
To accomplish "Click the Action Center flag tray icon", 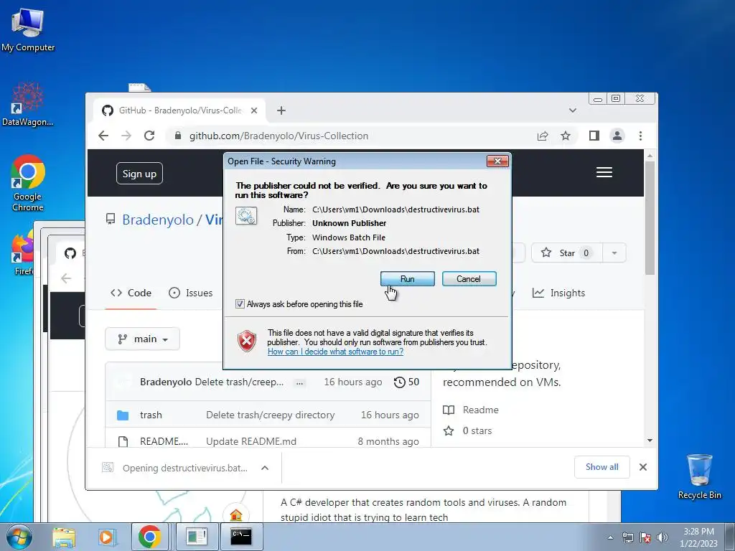I will 645,537.
